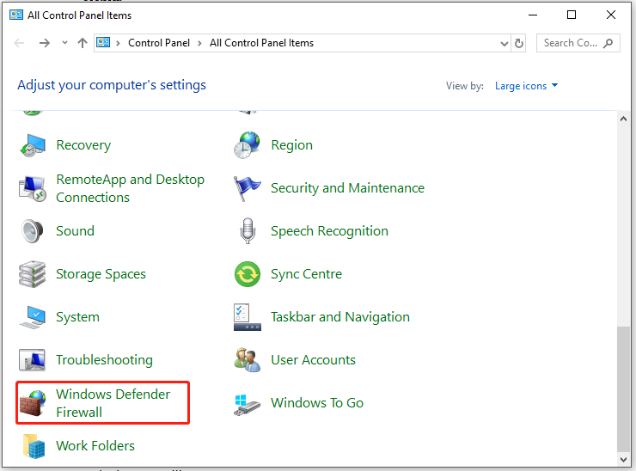Open Speech Recognition link
The image size is (636, 471).
point(329,231)
